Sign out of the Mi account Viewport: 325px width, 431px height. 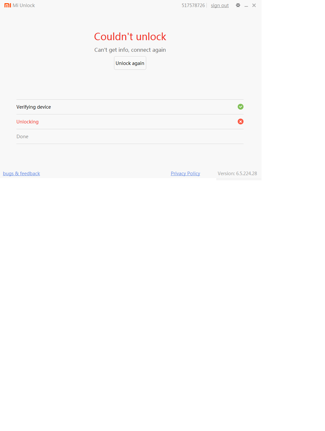tap(220, 5)
